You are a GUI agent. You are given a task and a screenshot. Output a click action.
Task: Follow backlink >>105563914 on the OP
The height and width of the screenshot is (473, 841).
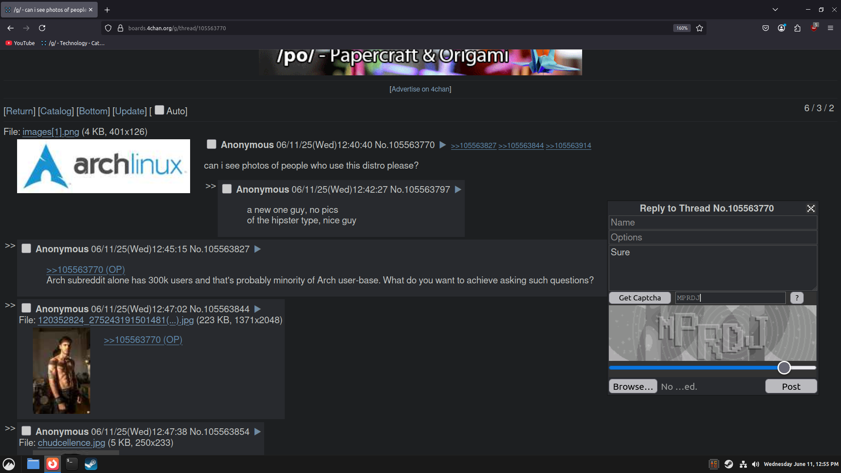tap(568, 145)
